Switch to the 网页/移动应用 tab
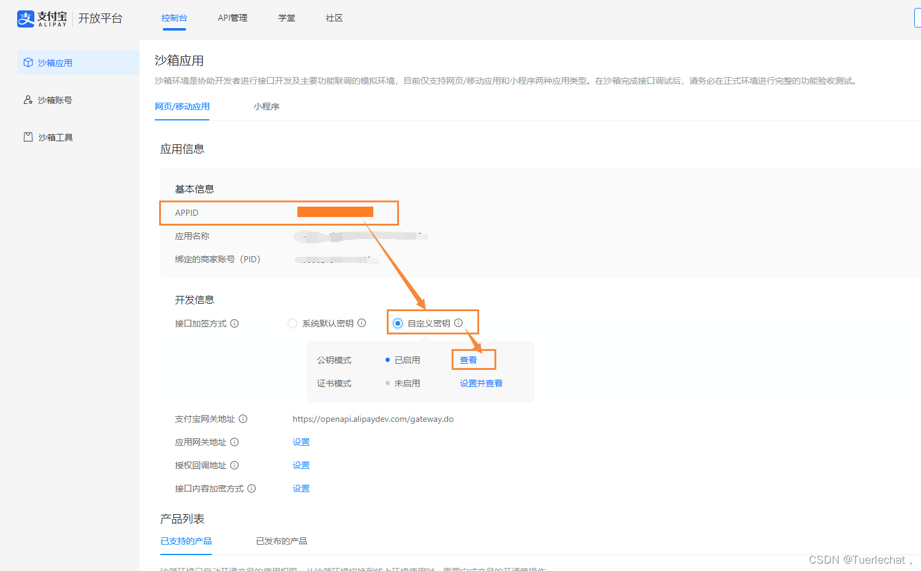The image size is (921, 571). 182,106
